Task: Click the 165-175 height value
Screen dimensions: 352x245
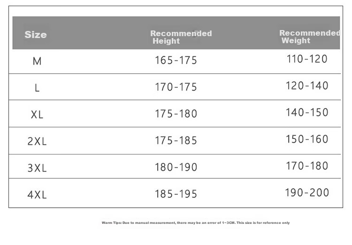Action: pyautogui.click(x=176, y=61)
